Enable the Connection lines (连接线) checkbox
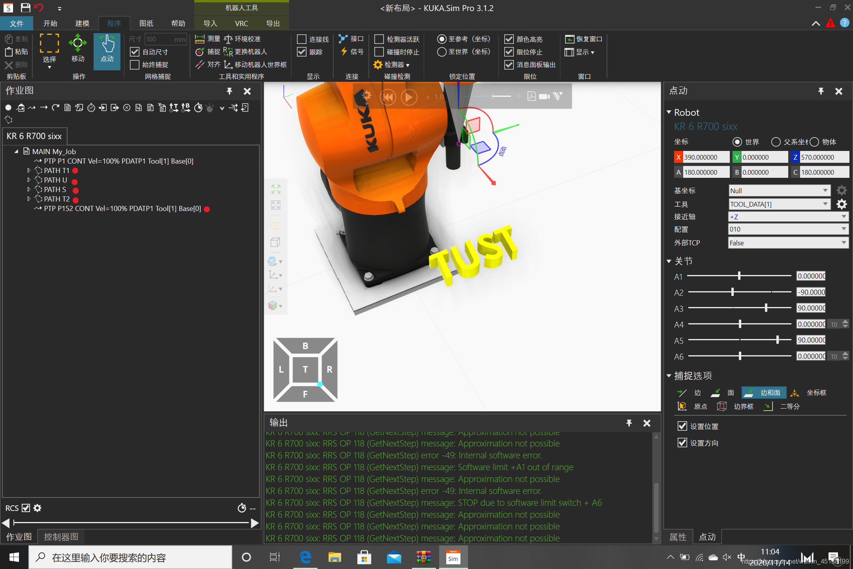Viewport: 853px width, 569px height. click(x=302, y=39)
